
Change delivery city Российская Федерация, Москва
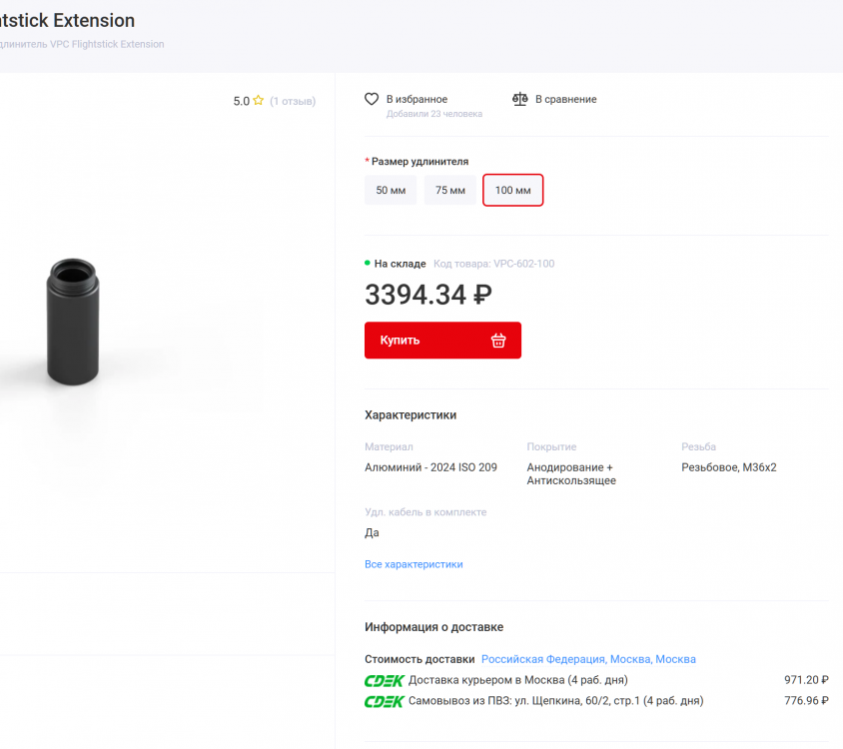coord(588,659)
